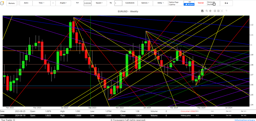Viewport: 256px width, 121px height.
Task: Click the vertical up-down arrow button
Action: point(53,3)
